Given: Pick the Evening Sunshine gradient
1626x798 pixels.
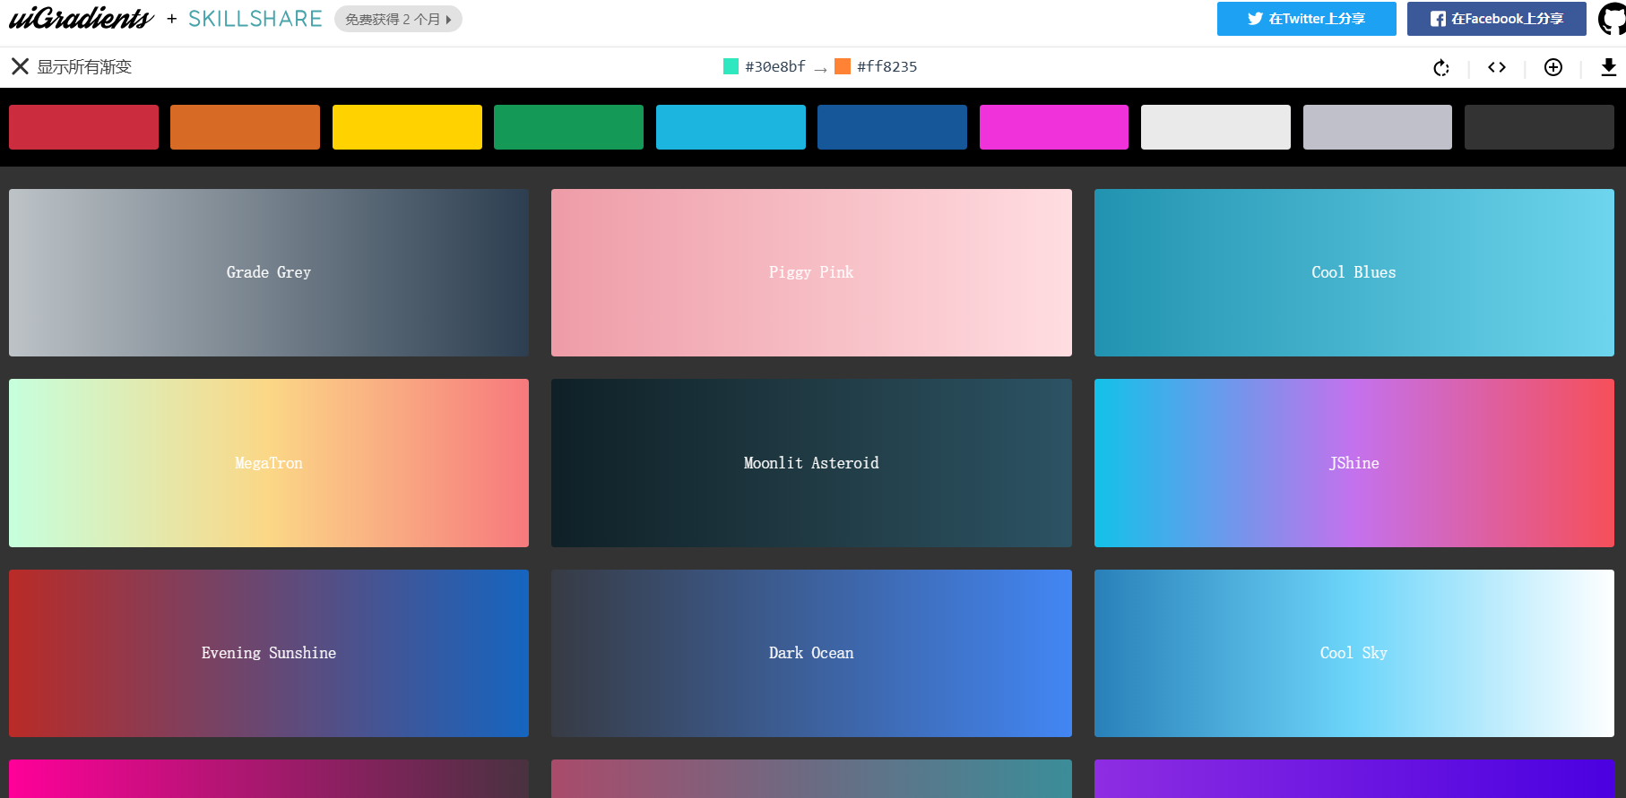Looking at the screenshot, I should (x=269, y=653).
